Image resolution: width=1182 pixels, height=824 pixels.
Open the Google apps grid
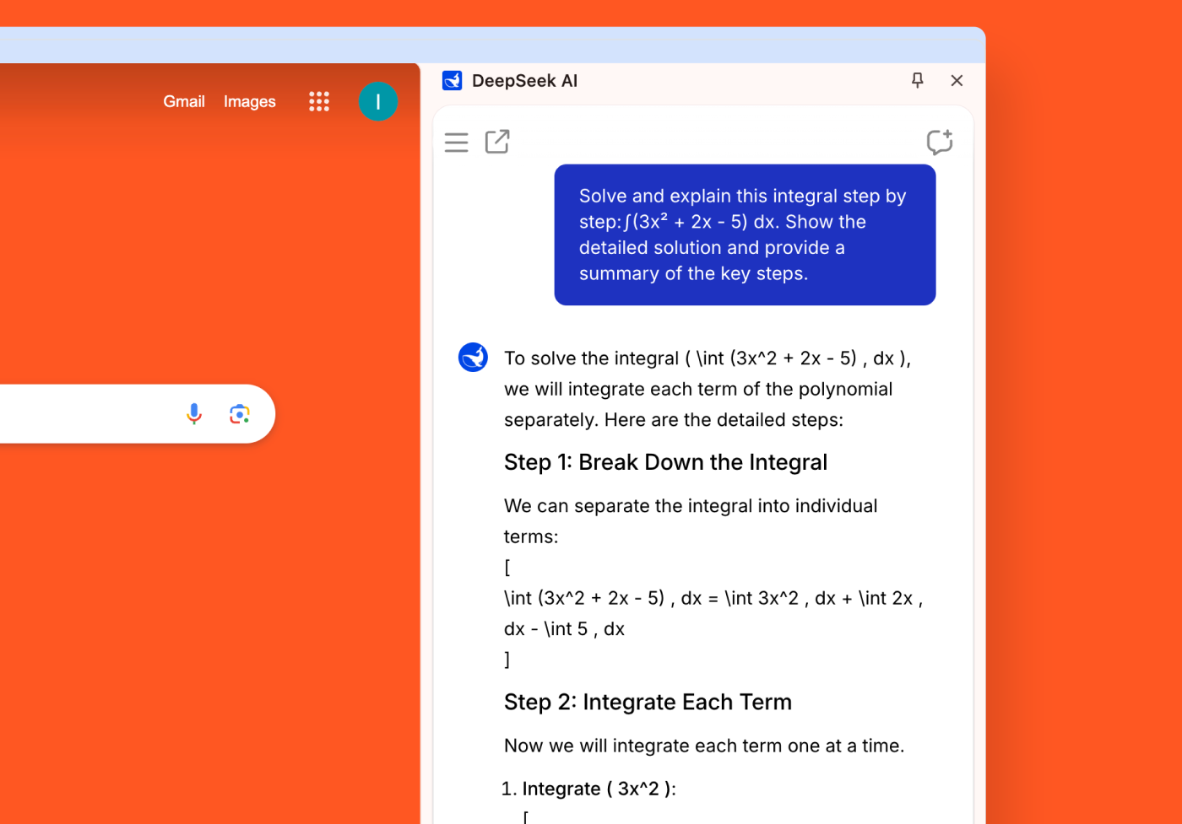click(319, 102)
